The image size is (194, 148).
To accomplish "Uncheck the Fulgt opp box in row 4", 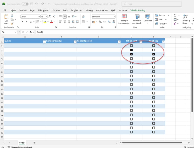I will (x=154, y=54).
